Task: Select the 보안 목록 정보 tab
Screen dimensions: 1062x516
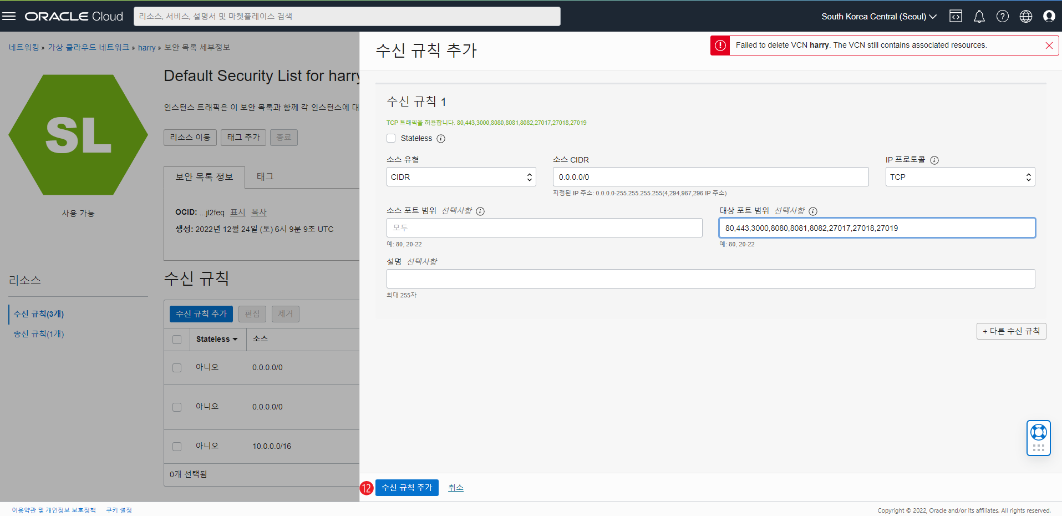Action: (x=204, y=177)
